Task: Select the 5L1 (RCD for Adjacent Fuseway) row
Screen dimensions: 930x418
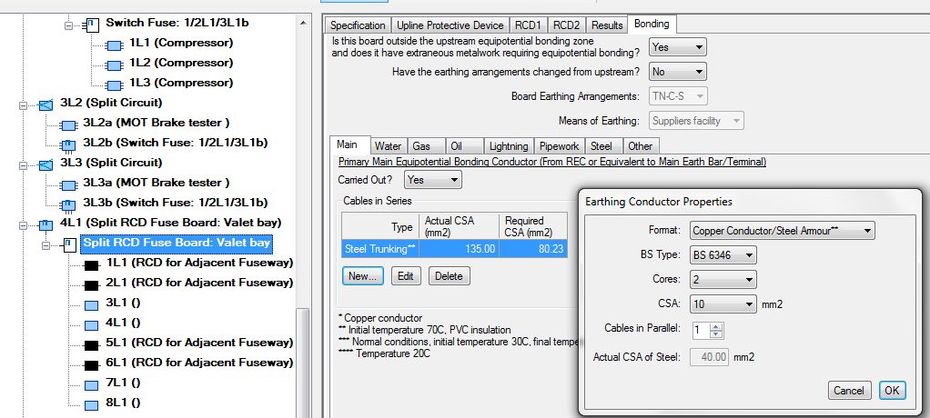Action: (x=199, y=343)
